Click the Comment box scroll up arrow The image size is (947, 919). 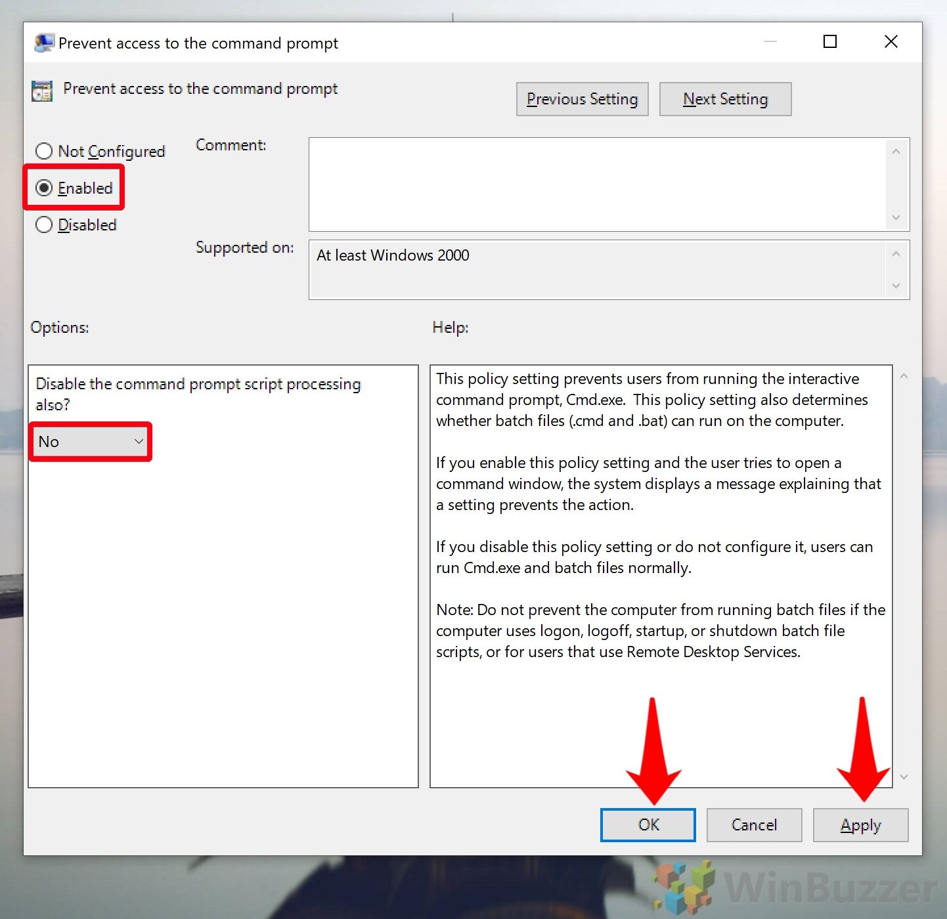(896, 152)
